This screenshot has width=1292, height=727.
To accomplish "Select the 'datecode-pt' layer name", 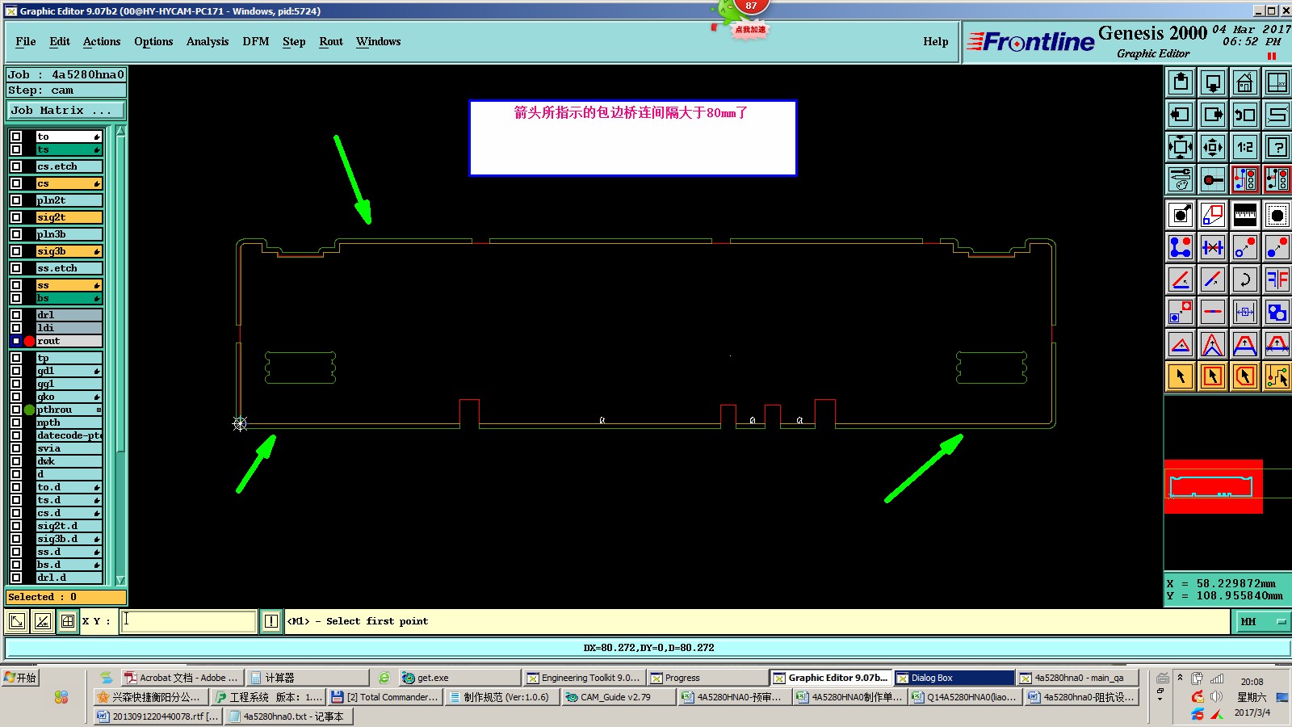I will point(69,435).
